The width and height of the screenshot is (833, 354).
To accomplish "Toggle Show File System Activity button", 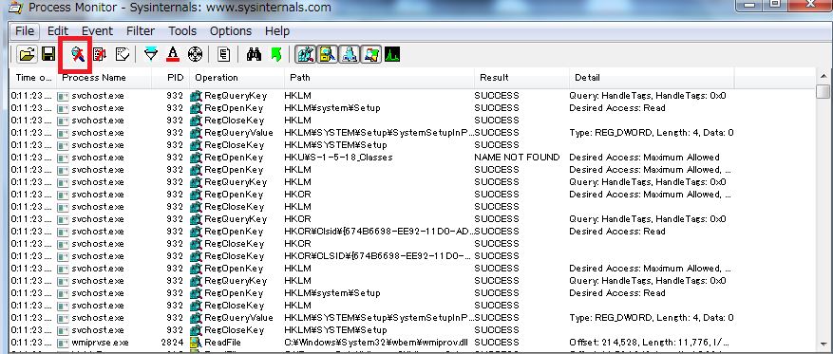I will pos(328,54).
